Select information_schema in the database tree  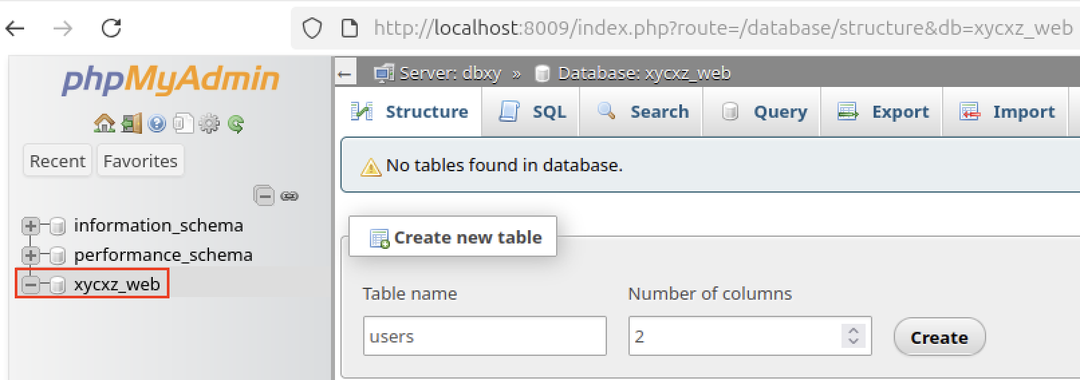tap(159, 225)
